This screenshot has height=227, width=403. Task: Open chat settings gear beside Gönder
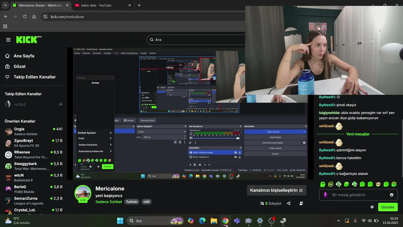[372, 207]
